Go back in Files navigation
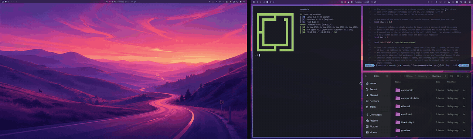This screenshot has height=139, width=473. click(394, 76)
